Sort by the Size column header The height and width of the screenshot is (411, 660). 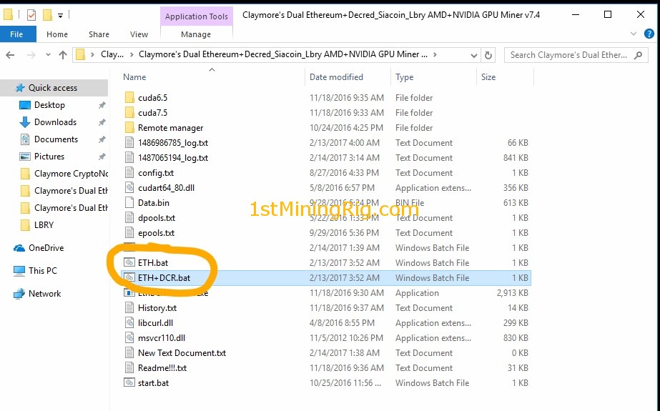click(488, 77)
